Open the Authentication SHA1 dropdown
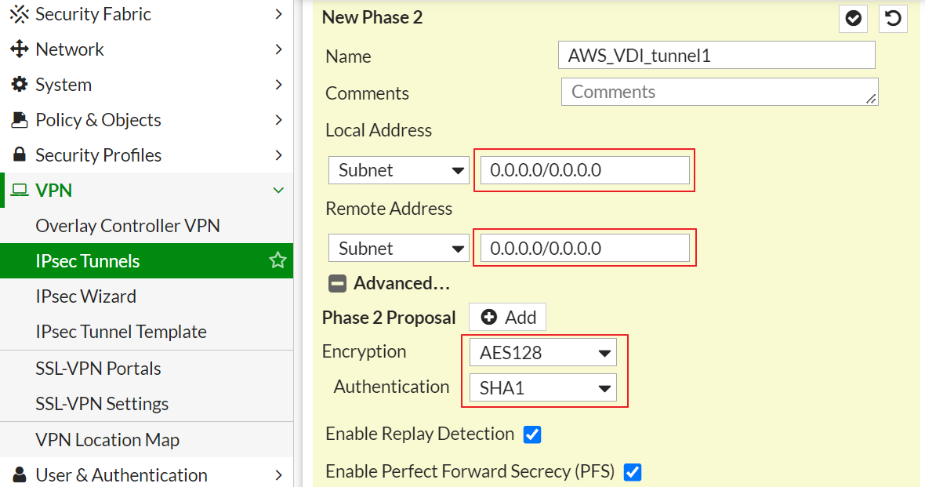 [x=542, y=388]
